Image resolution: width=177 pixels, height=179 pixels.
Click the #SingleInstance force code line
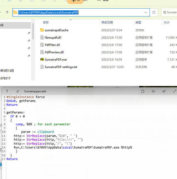click(26, 97)
